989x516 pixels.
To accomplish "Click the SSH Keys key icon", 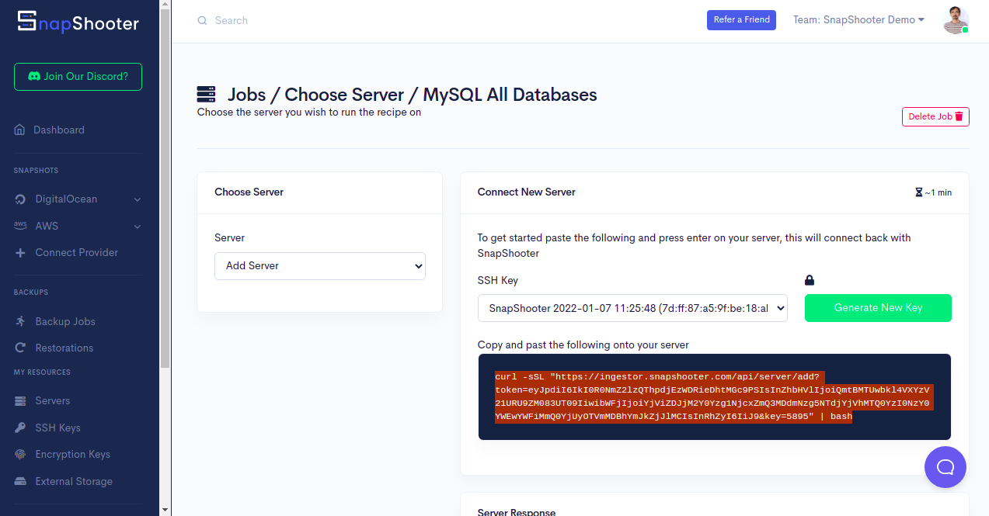I will (x=20, y=428).
